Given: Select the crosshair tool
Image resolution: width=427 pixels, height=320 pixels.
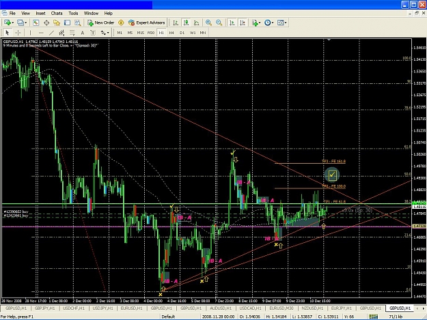Looking at the screenshot, I should tap(18, 33).
